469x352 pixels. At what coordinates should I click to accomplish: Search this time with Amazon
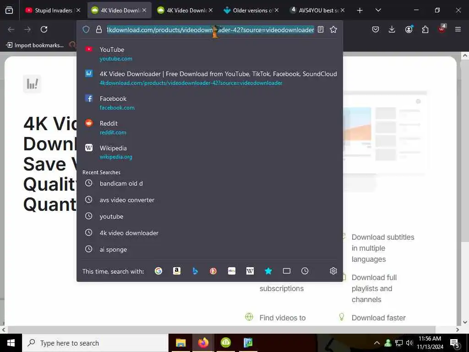(x=177, y=271)
